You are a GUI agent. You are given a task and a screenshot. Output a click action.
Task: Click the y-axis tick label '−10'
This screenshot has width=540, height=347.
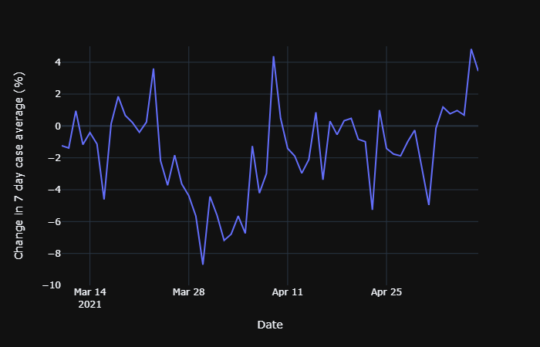(x=52, y=285)
